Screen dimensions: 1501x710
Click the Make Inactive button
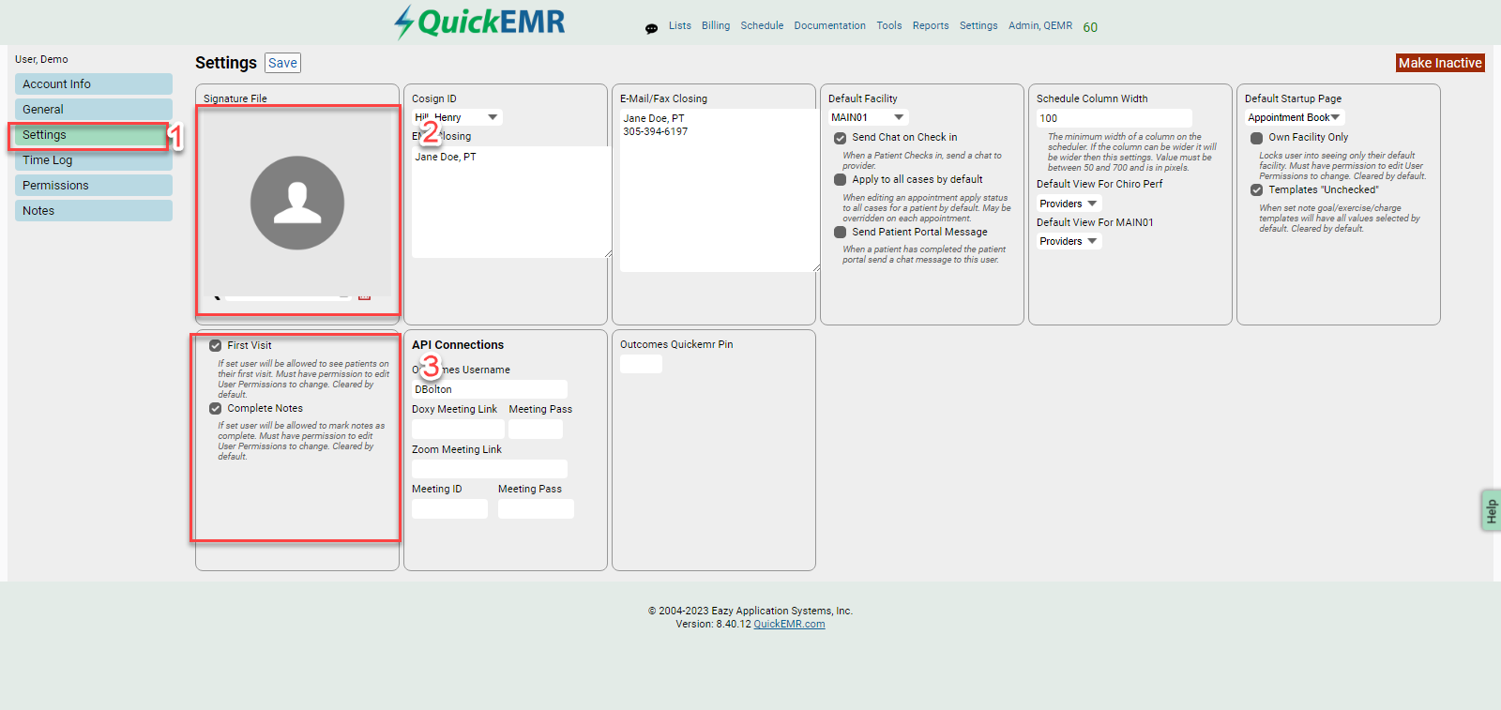point(1440,63)
